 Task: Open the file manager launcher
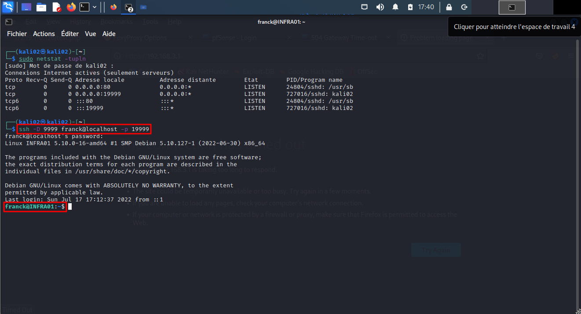coord(41,7)
